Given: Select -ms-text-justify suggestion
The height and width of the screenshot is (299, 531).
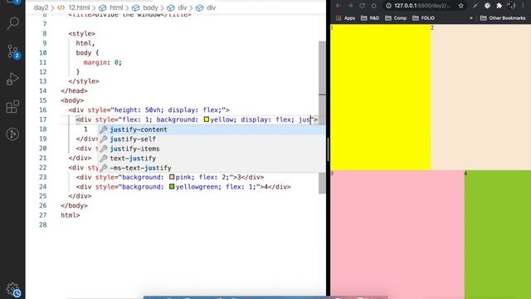Looking at the screenshot, I should [x=212, y=168].
